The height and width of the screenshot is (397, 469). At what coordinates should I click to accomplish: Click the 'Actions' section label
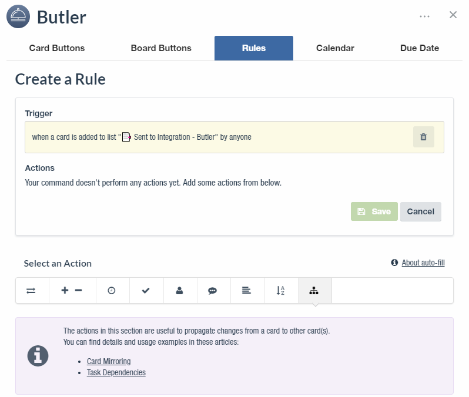tap(40, 168)
